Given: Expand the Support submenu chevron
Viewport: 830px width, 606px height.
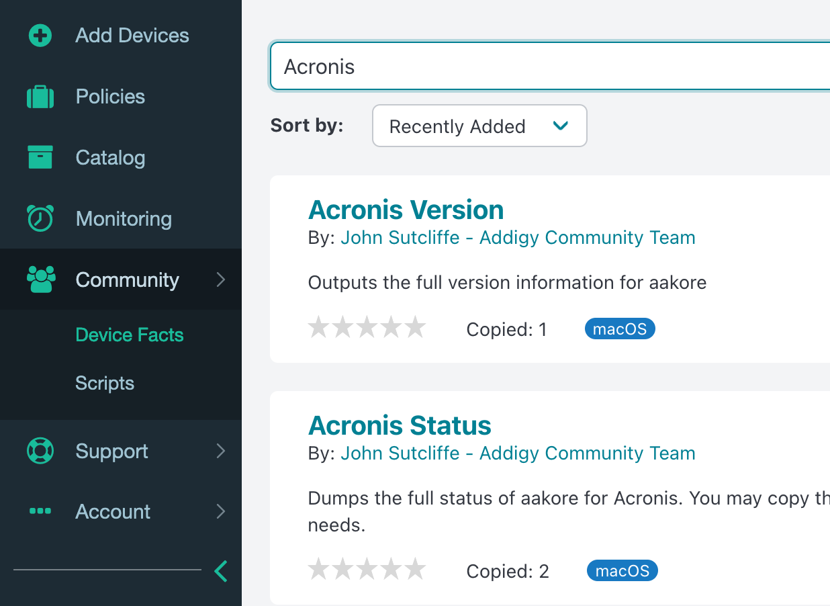Looking at the screenshot, I should point(221,451).
